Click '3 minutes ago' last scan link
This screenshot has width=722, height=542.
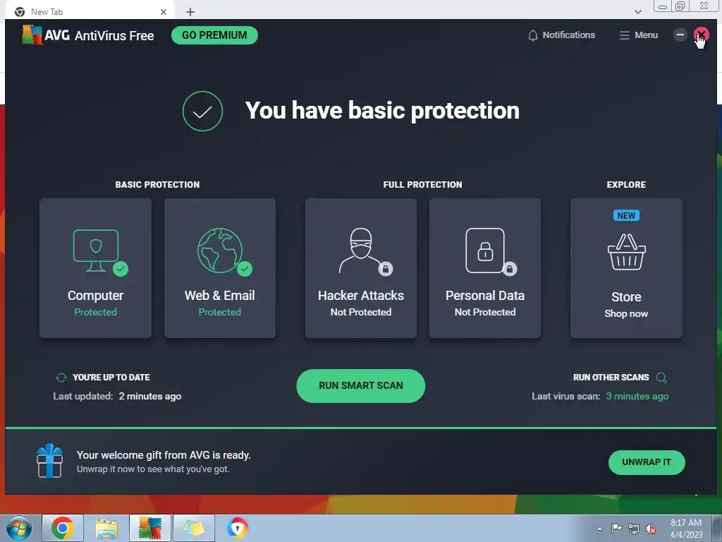tap(637, 397)
